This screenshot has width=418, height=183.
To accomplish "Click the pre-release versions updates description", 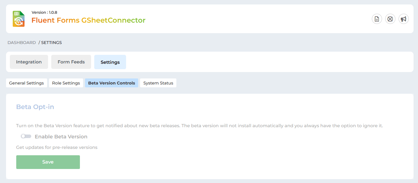I will pyautogui.click(x=57, y=147).
